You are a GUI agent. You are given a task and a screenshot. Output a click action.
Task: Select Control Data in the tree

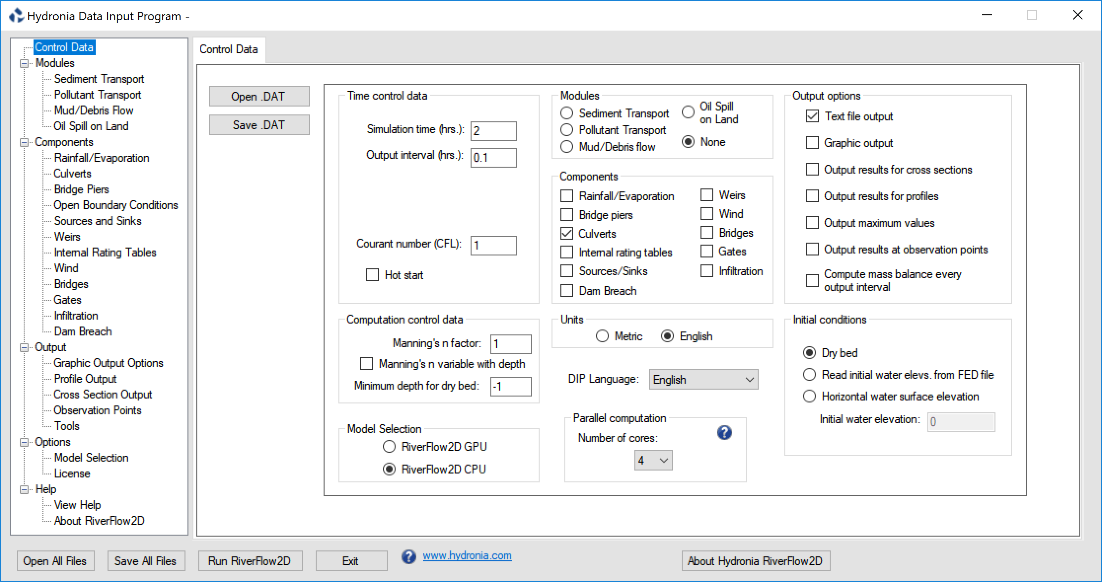coord(64,47)
